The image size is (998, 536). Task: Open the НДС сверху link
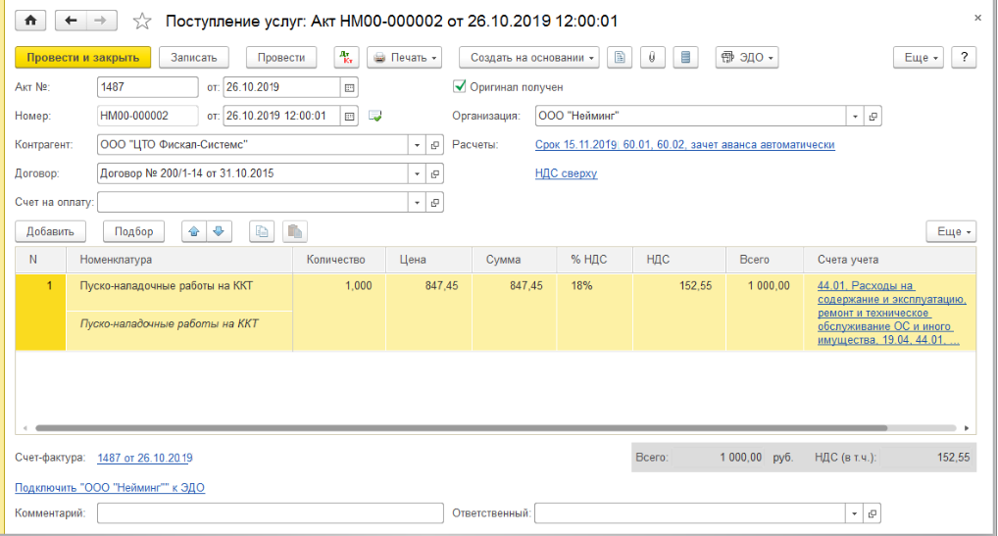coord(566,173)
